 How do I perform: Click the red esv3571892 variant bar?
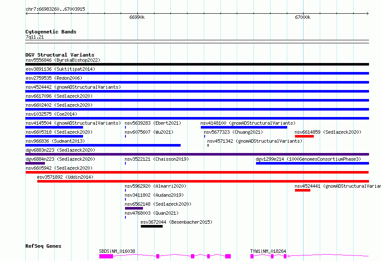click(x=203, y=181)
